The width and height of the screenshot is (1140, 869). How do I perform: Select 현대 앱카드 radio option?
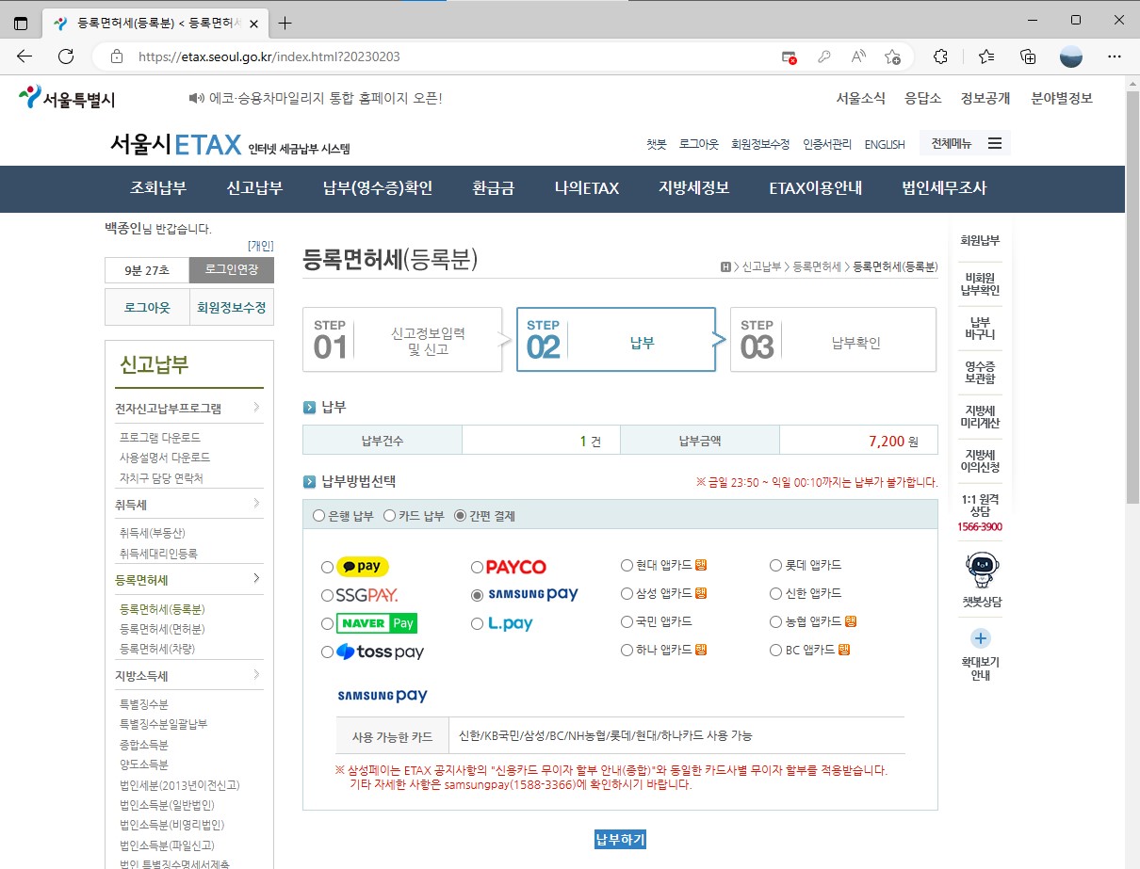tap(627, 565)
